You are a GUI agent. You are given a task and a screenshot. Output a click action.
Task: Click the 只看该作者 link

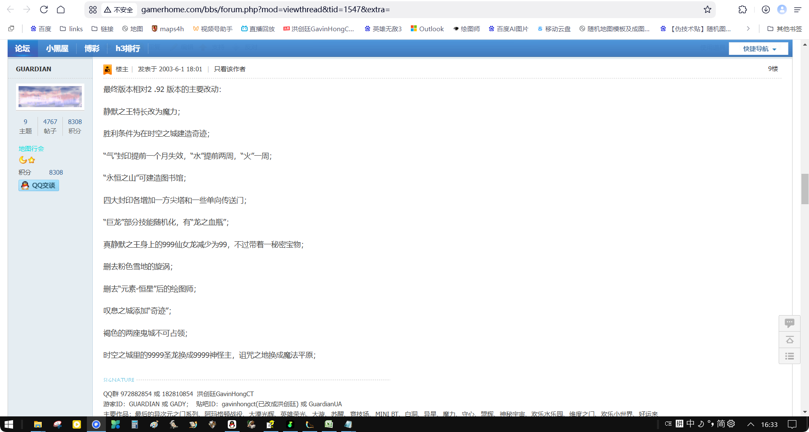pyautogui.click(x=229, y=69)
